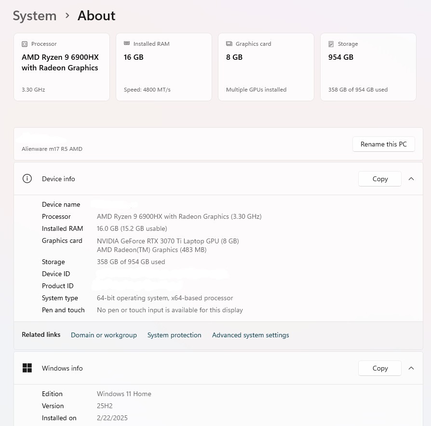Select 'Windows 11 Home' edition value
The width and height of the screenshot is (431, 426).
click(124, 394)
